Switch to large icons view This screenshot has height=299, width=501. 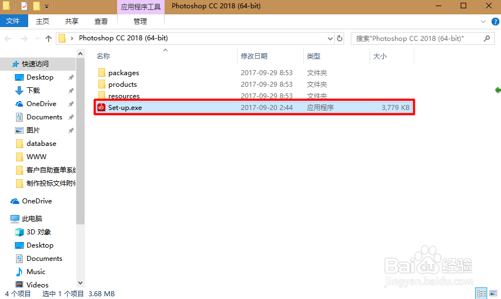click(493, 293)
